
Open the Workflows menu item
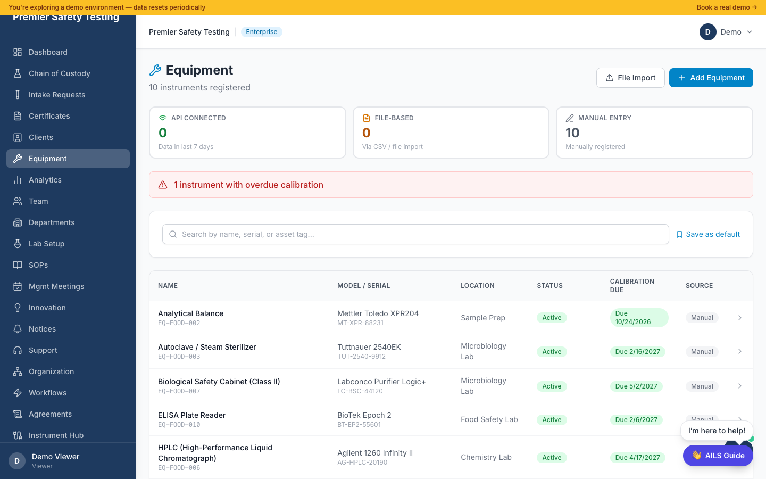68,393
